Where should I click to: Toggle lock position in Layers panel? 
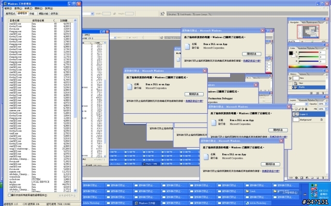point(303,109)
